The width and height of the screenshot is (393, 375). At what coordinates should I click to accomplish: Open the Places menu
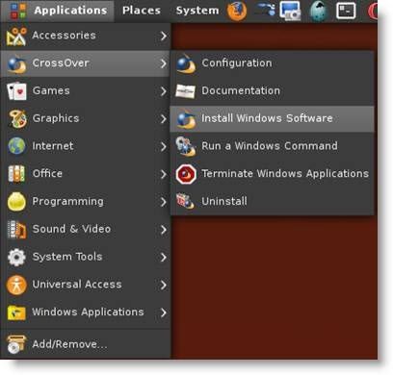142,11
